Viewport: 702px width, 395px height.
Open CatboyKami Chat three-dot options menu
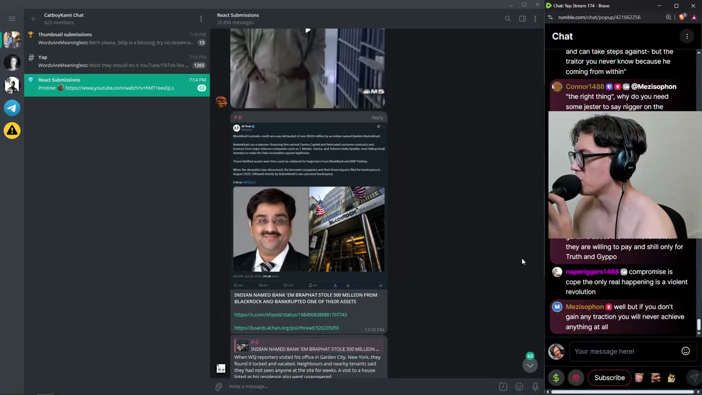click(x=201, y=19)
